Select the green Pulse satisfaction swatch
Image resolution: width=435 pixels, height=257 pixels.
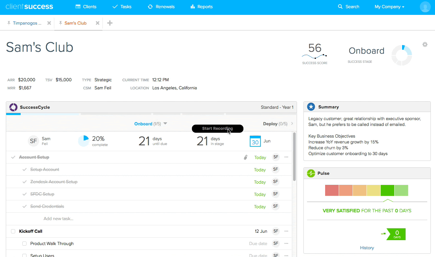[x=387, y=190]
